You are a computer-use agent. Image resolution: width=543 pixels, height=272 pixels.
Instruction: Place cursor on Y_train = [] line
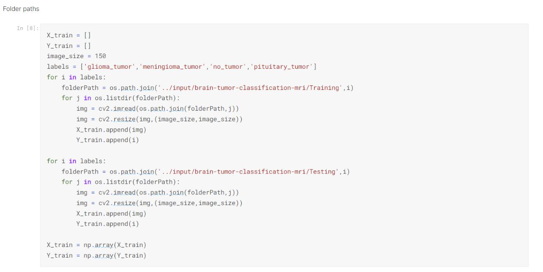(x=69, y=46)
